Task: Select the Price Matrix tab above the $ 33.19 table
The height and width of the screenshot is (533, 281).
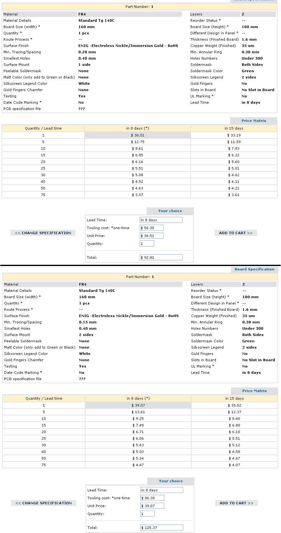Action: click(x=254, y=121)
